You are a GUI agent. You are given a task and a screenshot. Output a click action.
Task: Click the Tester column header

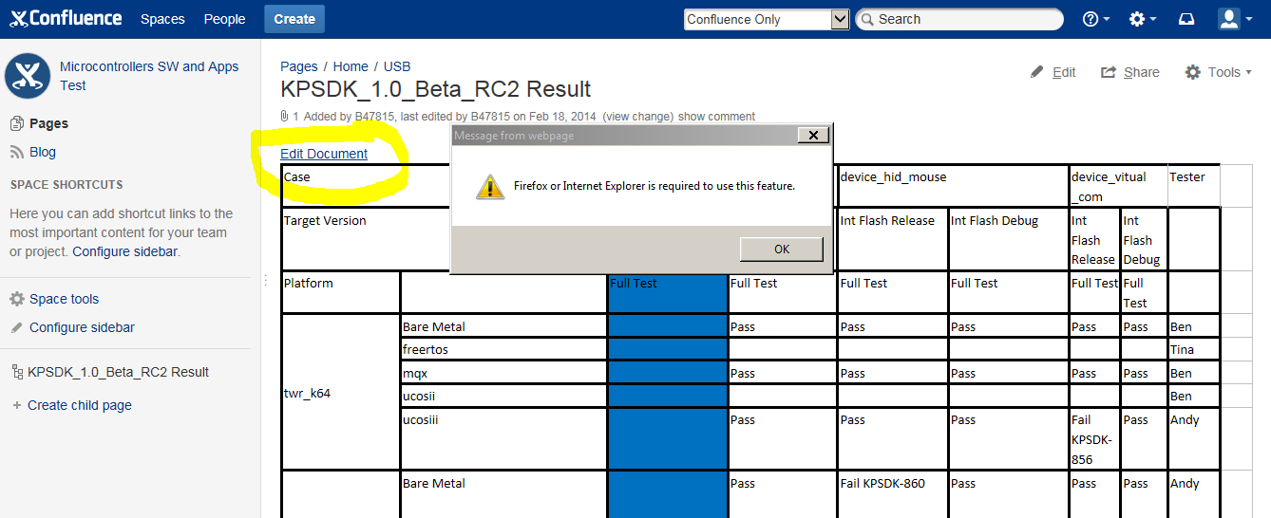pos(1192,187)
